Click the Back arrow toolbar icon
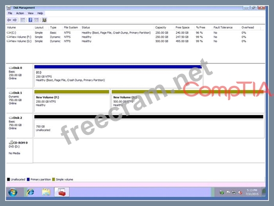The image size is (274, 206). [9, 20]
